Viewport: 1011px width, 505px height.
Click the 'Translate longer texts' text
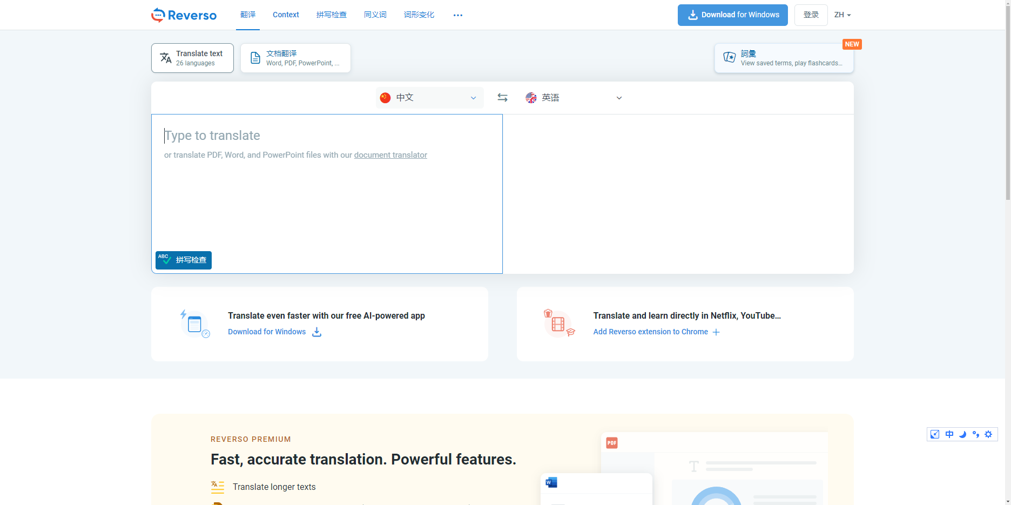pos(274,487)
